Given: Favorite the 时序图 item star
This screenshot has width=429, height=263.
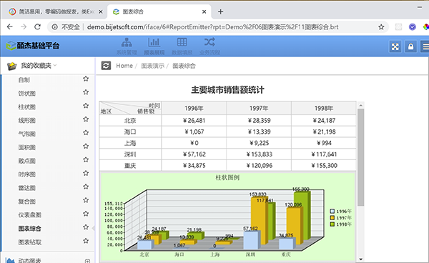Looking at the screenshot, I should coord(86,173).
